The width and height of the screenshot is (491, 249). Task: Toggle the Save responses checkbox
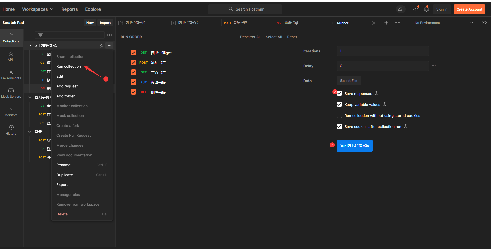(x=339, y=93)
